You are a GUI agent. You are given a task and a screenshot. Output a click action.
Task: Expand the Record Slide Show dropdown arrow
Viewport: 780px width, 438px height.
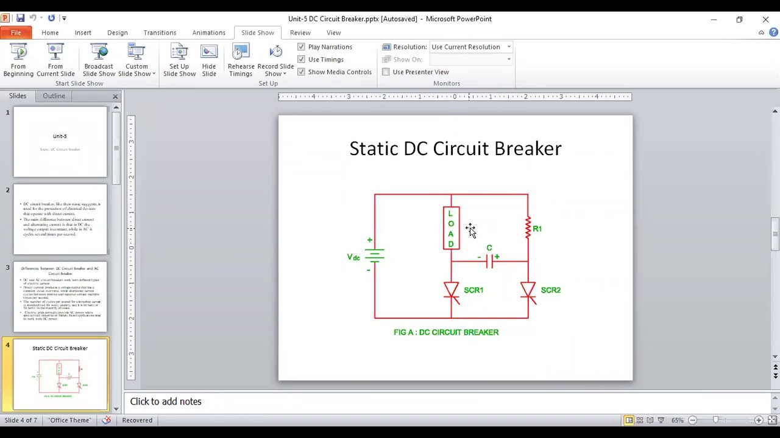click(x=284, y=74)
